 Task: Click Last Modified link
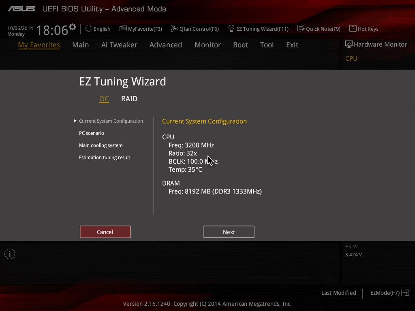point(338,293)
